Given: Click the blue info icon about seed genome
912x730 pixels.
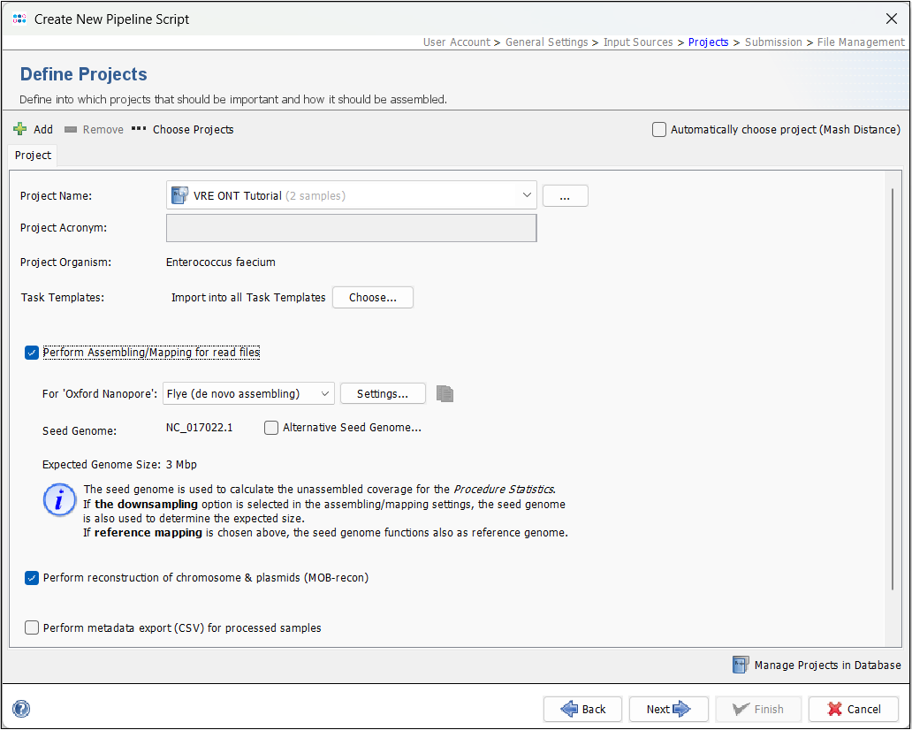Looking at the screenshot, I should (59, 499).
